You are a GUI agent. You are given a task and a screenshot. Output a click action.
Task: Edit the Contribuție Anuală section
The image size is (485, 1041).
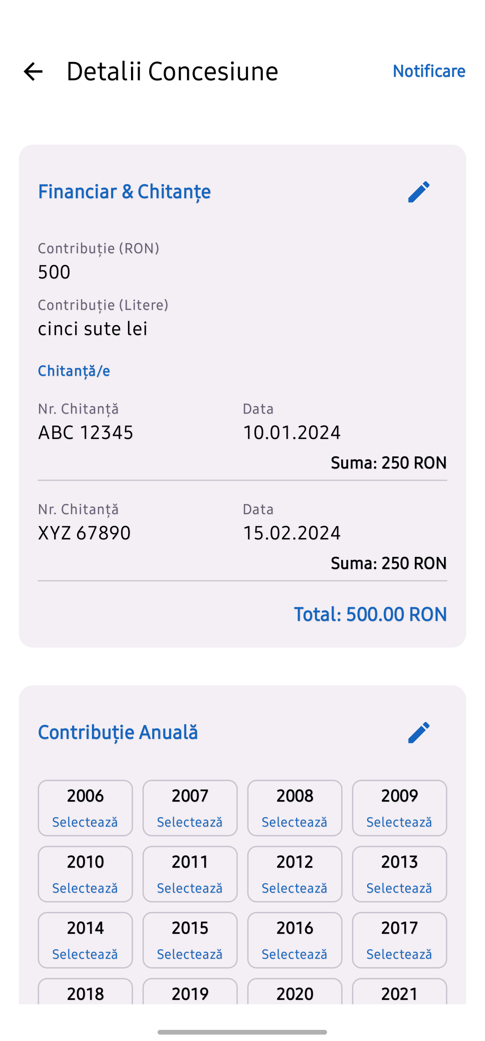(x=419, y=732)
